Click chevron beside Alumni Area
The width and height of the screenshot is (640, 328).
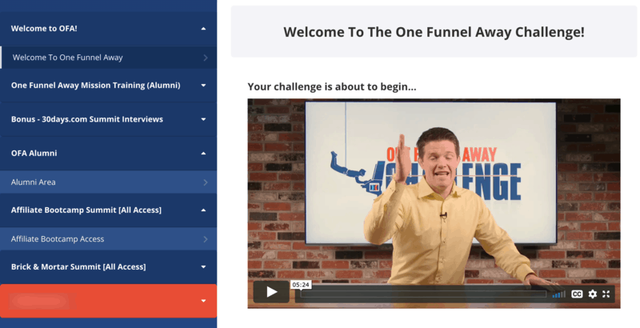[x=206, y=182]
